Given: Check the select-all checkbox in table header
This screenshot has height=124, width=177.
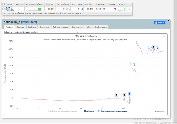Looking at the screenshot, I should pyautogui.click(x=4, y=4).
